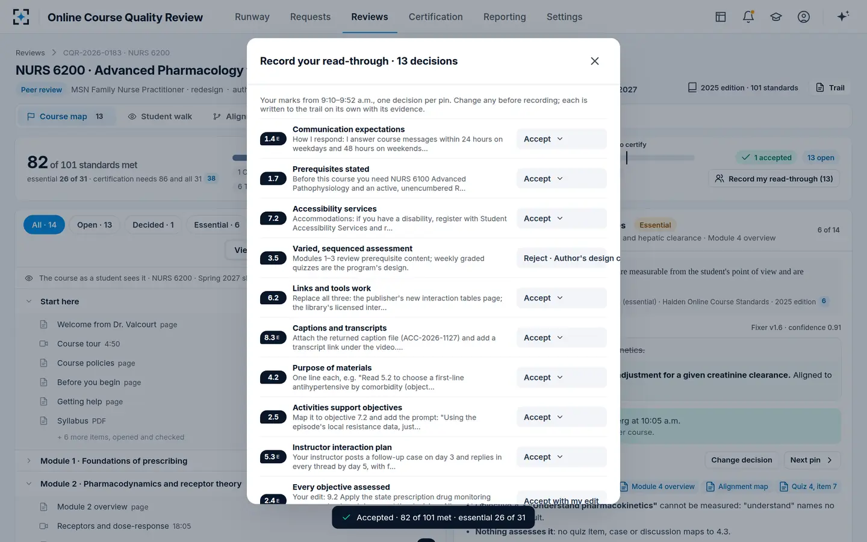Click the Alignment map document icon

[x=710, y=487]
